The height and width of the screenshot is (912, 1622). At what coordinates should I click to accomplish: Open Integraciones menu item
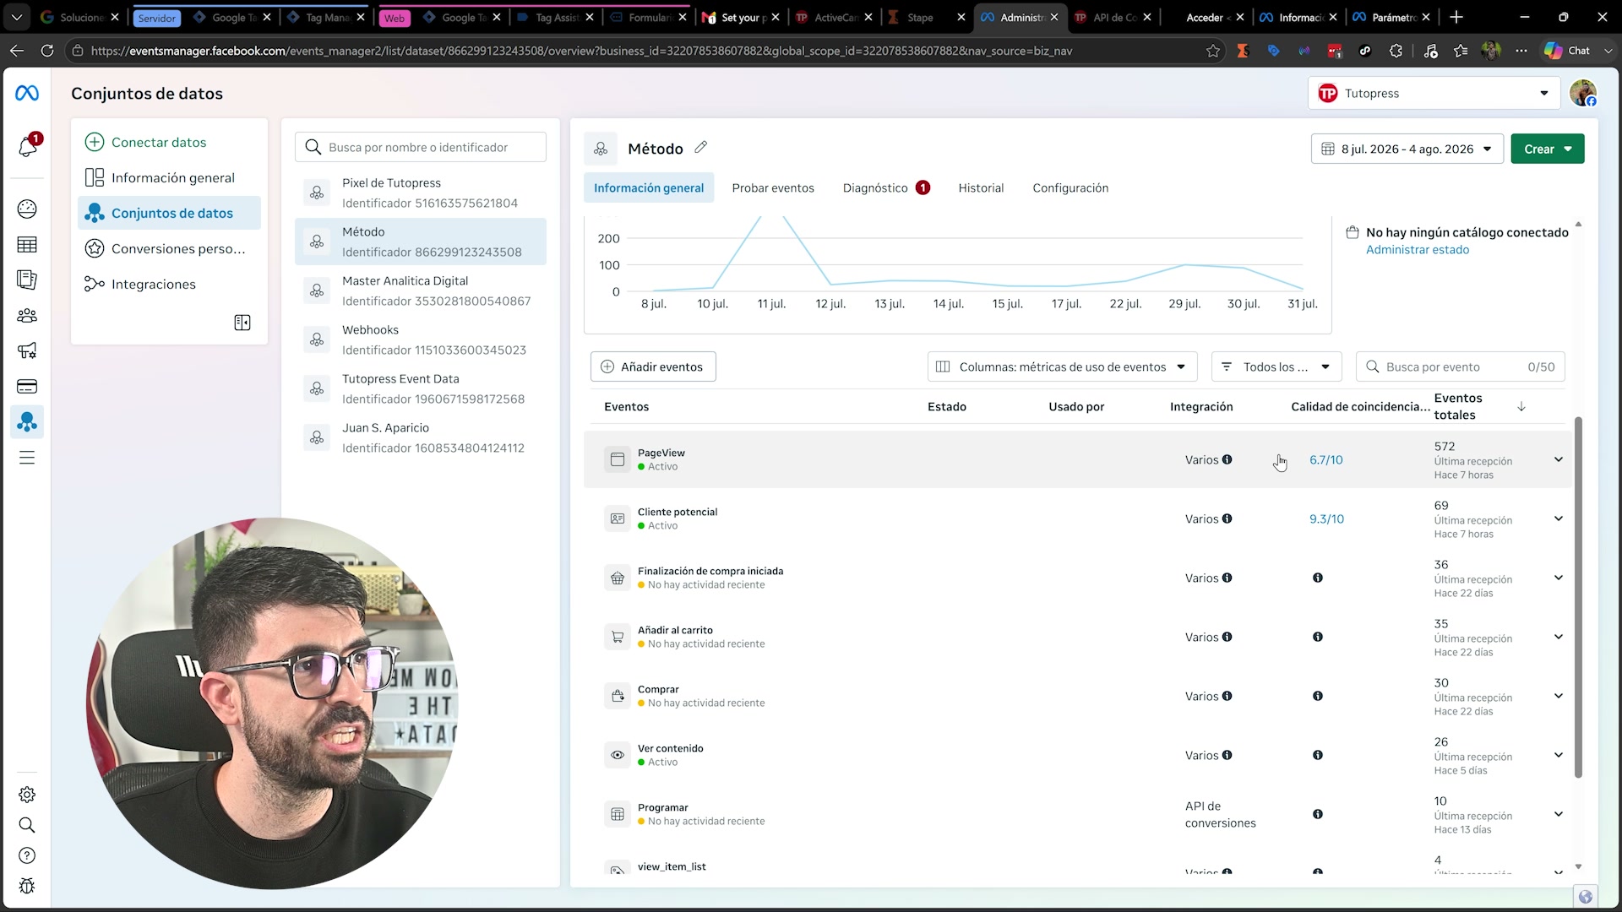[x=169, y=284]
